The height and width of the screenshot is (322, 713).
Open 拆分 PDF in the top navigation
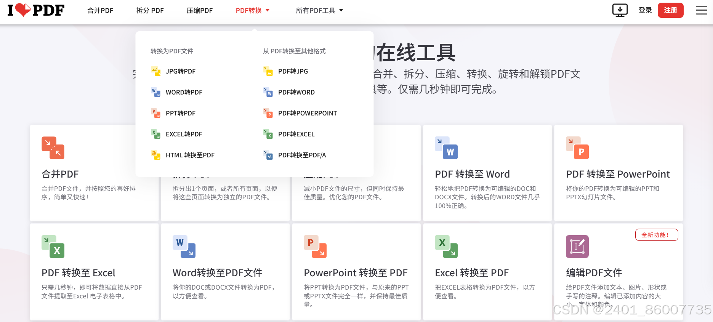150,11
